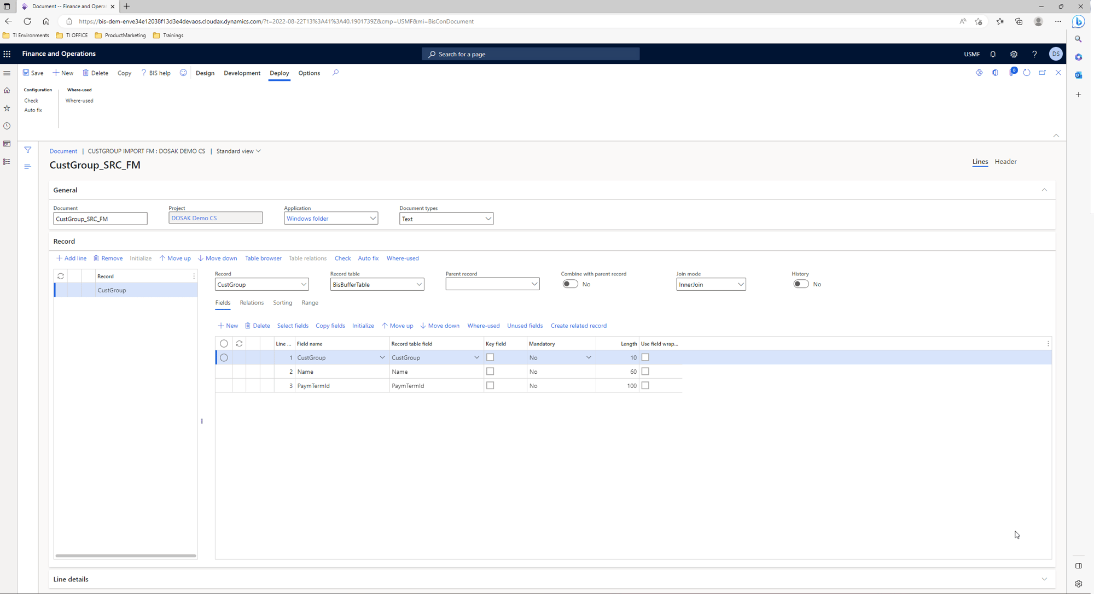1094x594 pixels.
Task: Open settings via the gear icon
Action: (x=1014, y=54)
